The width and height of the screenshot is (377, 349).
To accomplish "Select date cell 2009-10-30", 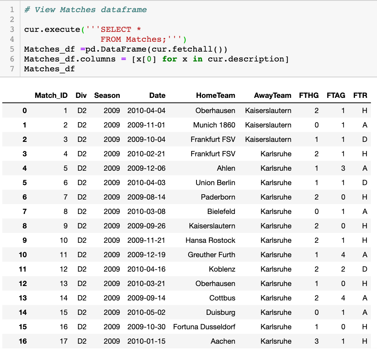I will [x=146, y=327].
